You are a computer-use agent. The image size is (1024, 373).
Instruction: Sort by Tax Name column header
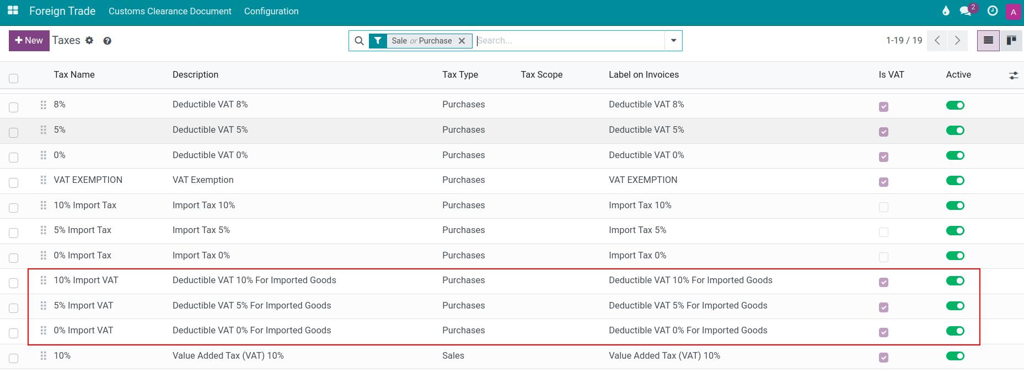point(74,75)
